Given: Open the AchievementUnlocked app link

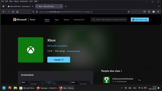Looking at the screenshot, I should [123, 79].
